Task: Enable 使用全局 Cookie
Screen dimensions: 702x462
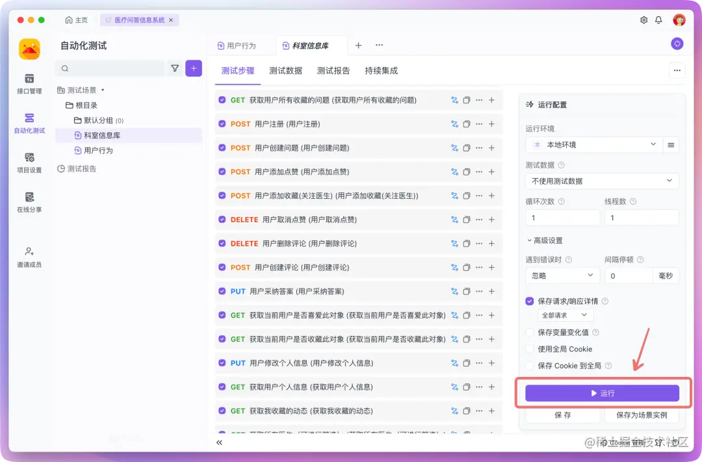Action: click(529, 349)
